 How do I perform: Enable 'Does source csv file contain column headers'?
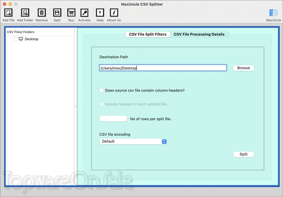102,90
